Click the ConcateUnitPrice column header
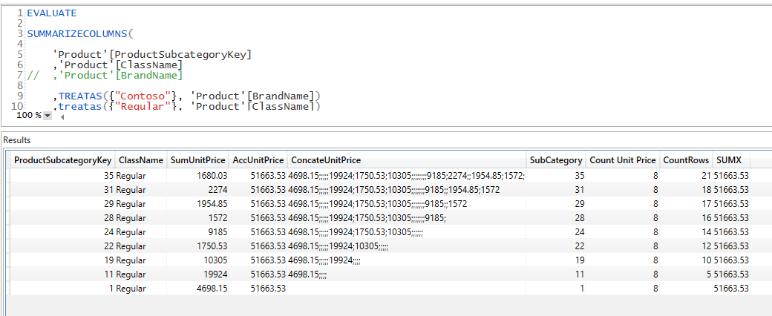 coord(407,160)
